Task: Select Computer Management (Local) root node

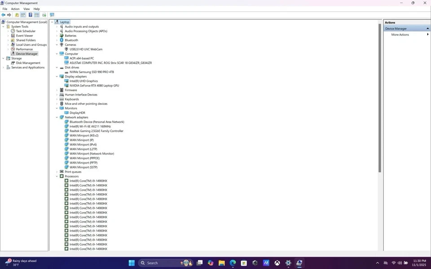Action: point(26,22)
